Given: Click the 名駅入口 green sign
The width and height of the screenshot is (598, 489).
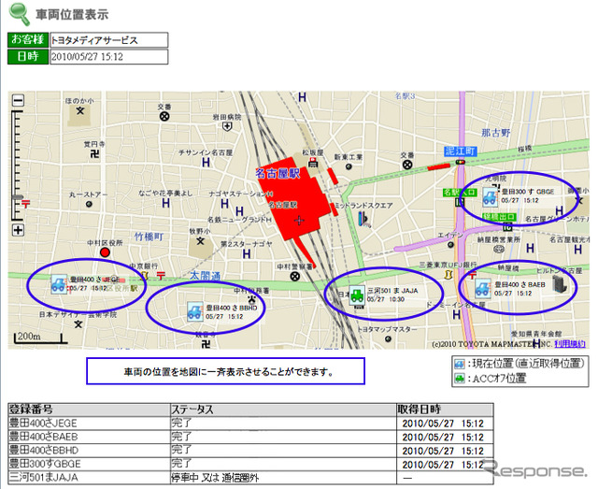Looking at the screenshot, I should click(459, 193).
